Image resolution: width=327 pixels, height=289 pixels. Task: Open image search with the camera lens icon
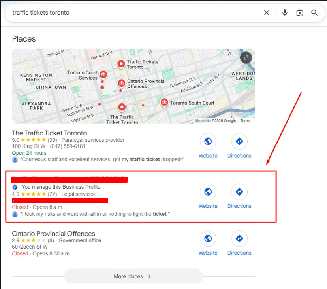(x=300, y=13)
